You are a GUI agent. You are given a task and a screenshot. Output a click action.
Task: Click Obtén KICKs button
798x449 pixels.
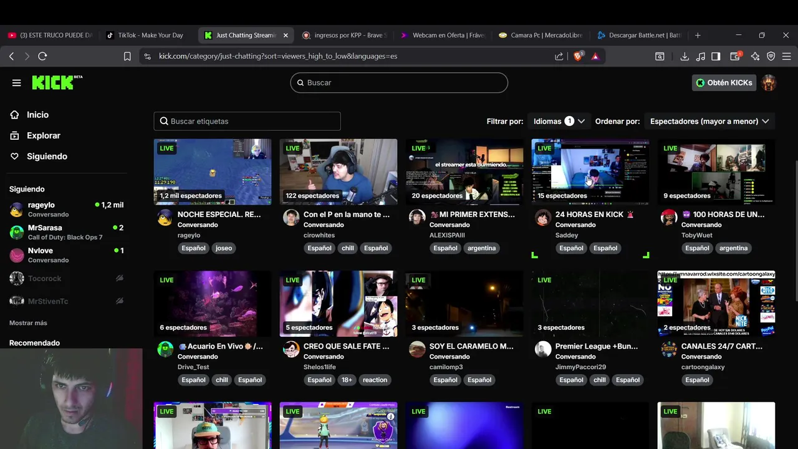tap(724, 82)
